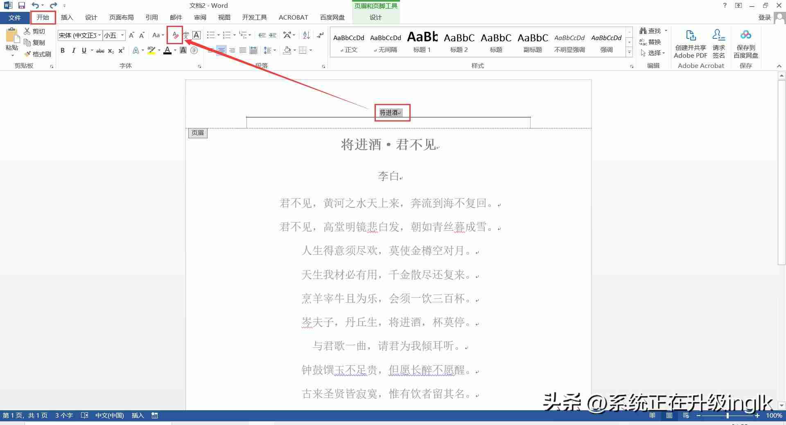Click the Save floppy disk icon
Image resolution: width=786 pixels, height=425 pixels.
22,5
